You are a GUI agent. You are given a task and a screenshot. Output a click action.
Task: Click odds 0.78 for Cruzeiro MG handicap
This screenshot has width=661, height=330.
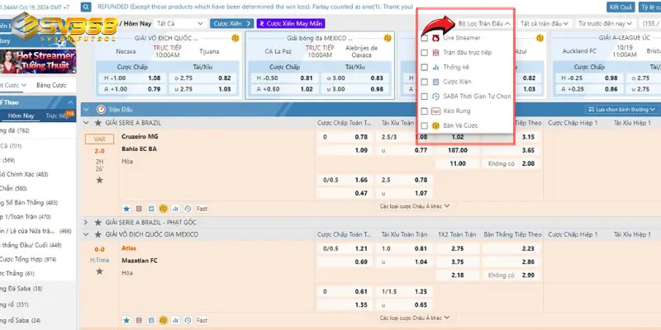point(361,137)
